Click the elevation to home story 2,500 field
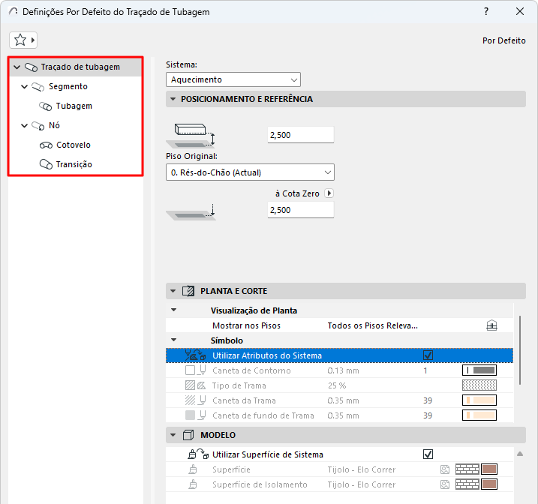 point(301,135)
